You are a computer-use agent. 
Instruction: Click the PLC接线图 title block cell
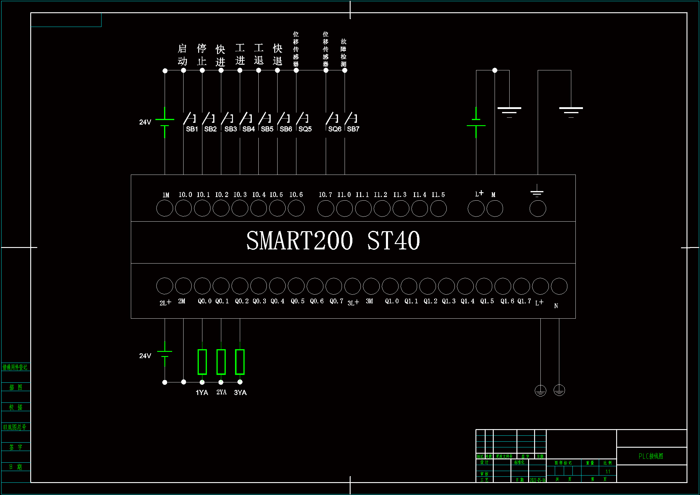click(651, 456)
